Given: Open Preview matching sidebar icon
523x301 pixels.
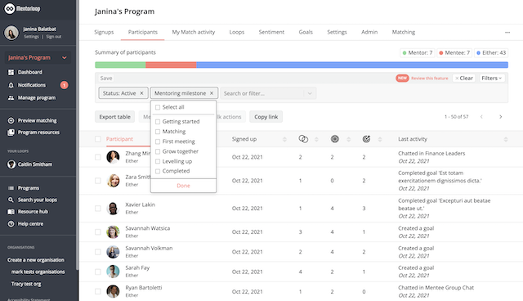Looking at the screenshot, I should click(x=11, y=120).
